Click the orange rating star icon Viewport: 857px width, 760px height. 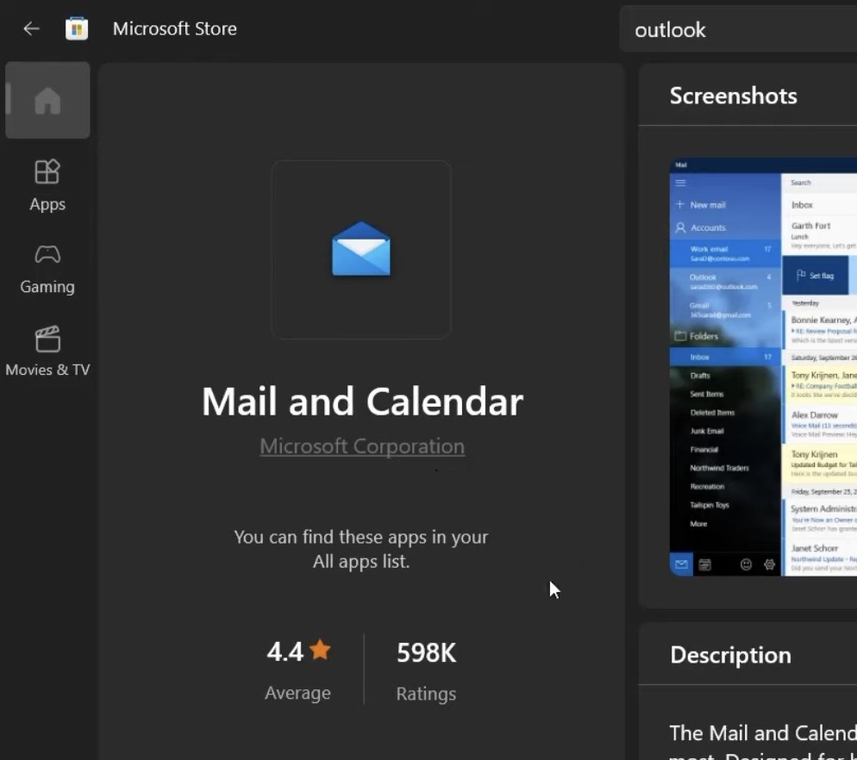pos(320,651)
